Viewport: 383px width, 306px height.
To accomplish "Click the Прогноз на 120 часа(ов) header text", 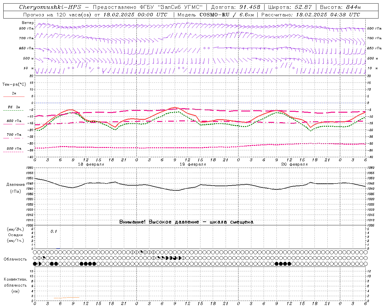I will (57, 15).
